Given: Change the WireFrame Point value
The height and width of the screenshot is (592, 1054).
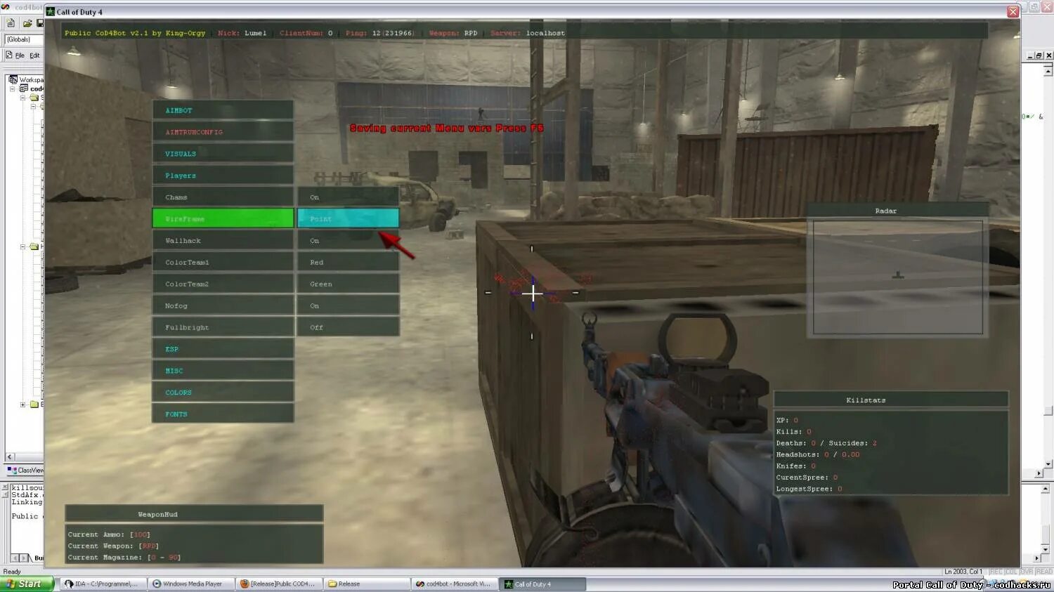Looking at the screenshot, I should [348, 218].
